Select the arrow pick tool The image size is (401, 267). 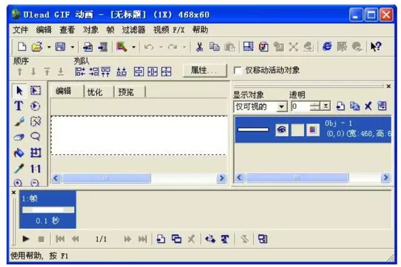(x=19, y=91)
